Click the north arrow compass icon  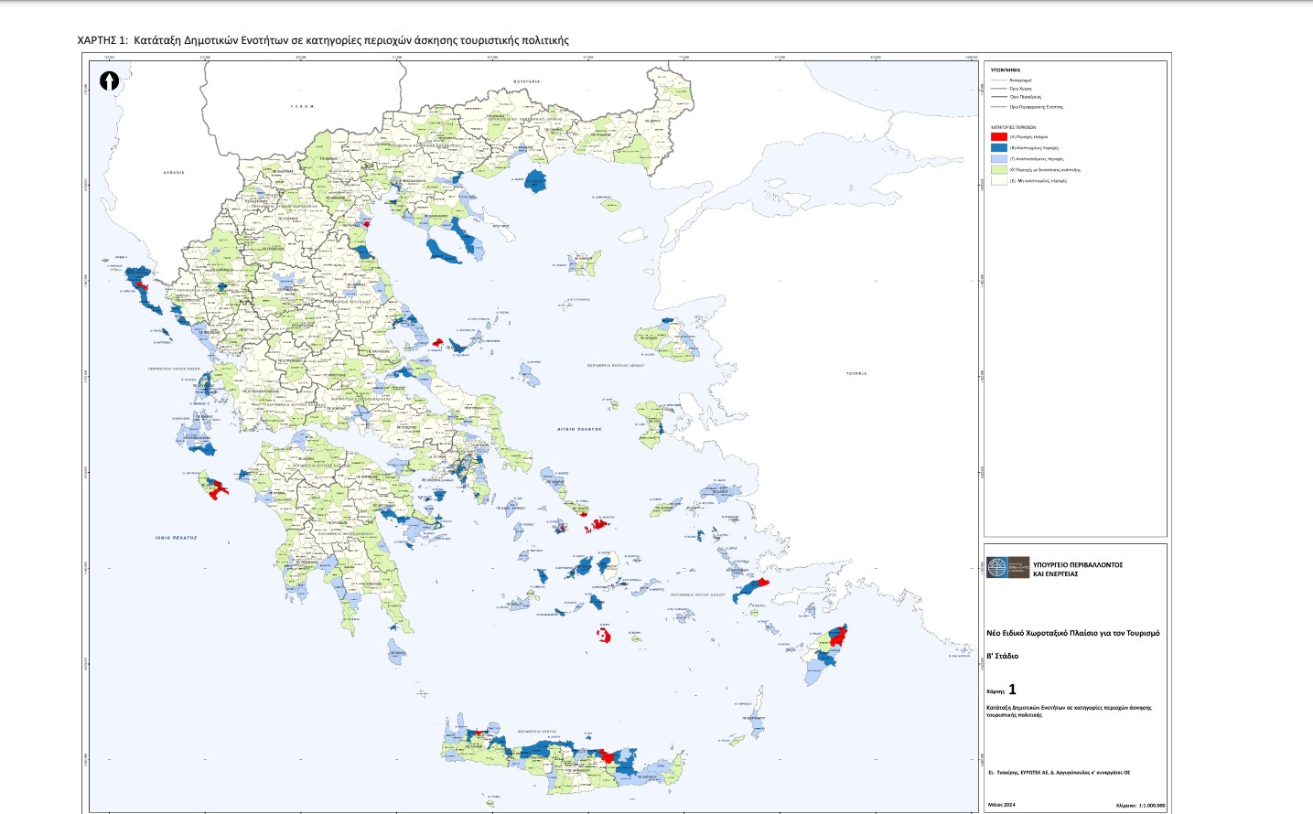coord(109,81)
